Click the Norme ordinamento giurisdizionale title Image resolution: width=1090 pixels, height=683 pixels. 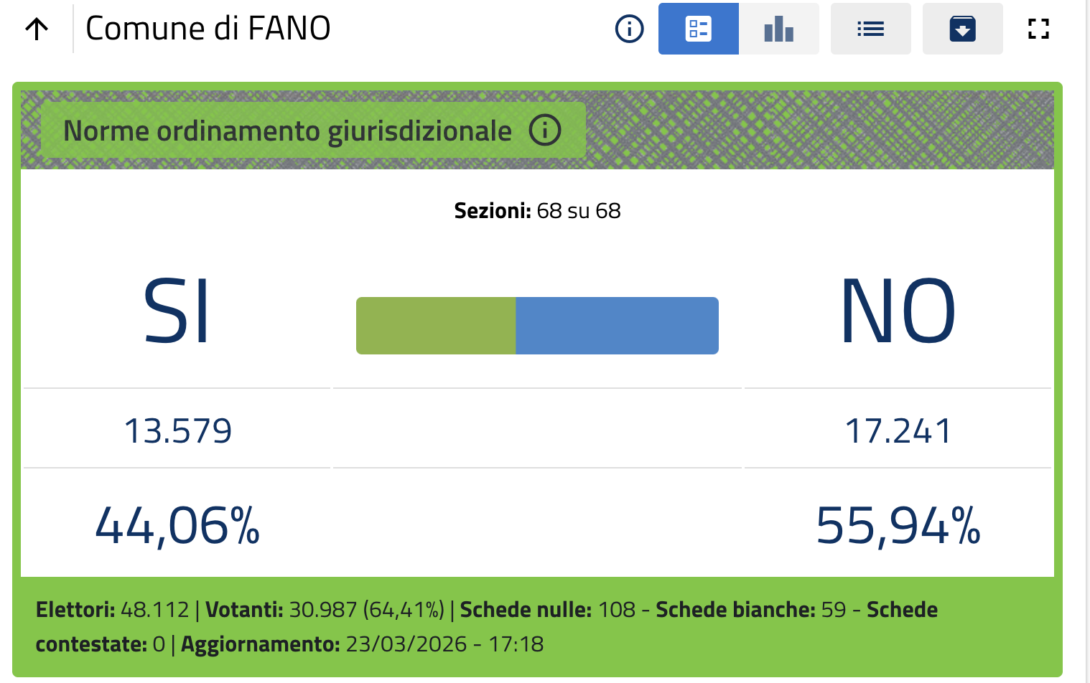click(287, 131)
